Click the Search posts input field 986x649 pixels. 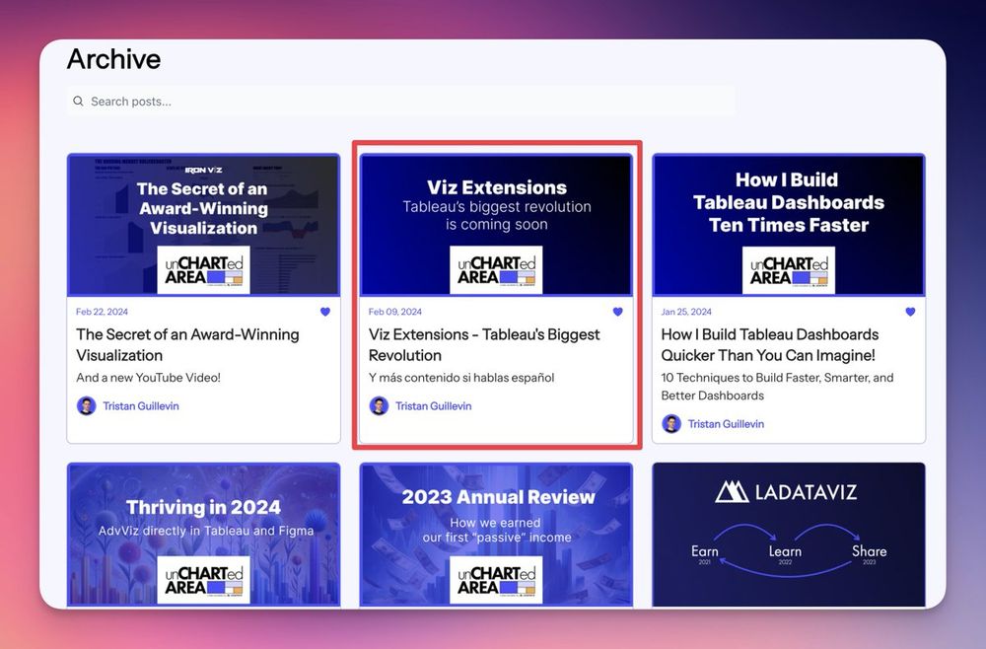pyautogui.click(x=400, y=102)
